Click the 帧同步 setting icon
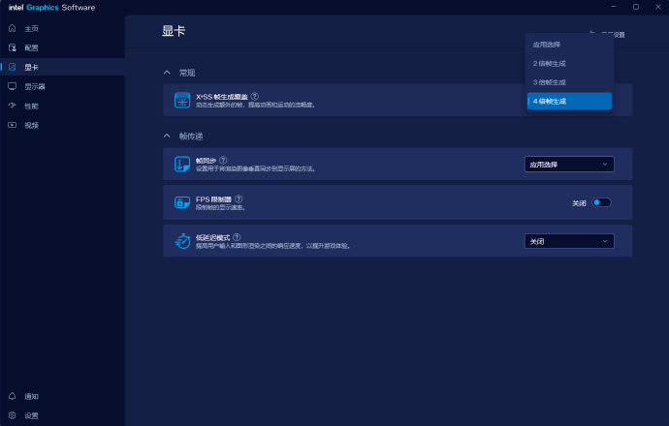Image resolution: width=669 pixels, height=426 pixels. 181,164
